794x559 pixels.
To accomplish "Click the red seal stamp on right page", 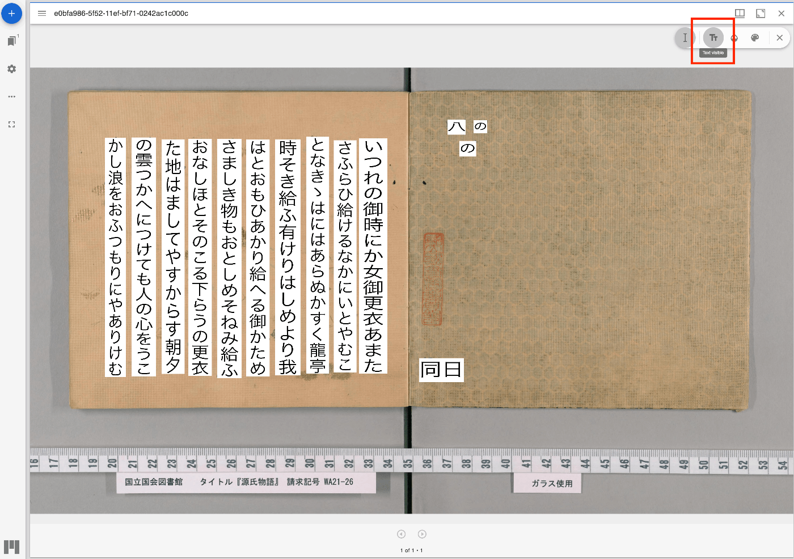I will pyautogui.click(x=433, y=278).
